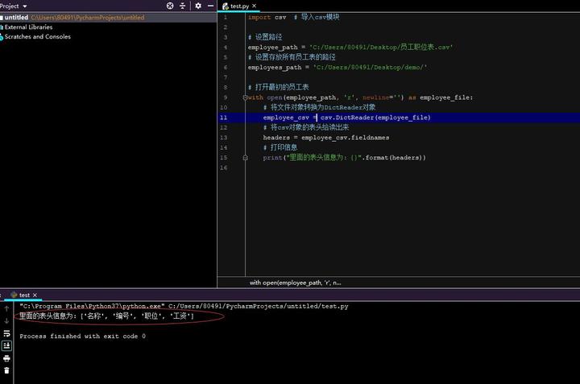Click the python.exe command line in console
Image resolution: width=580 pixels, height=384 pixels.
click(184, 306)
